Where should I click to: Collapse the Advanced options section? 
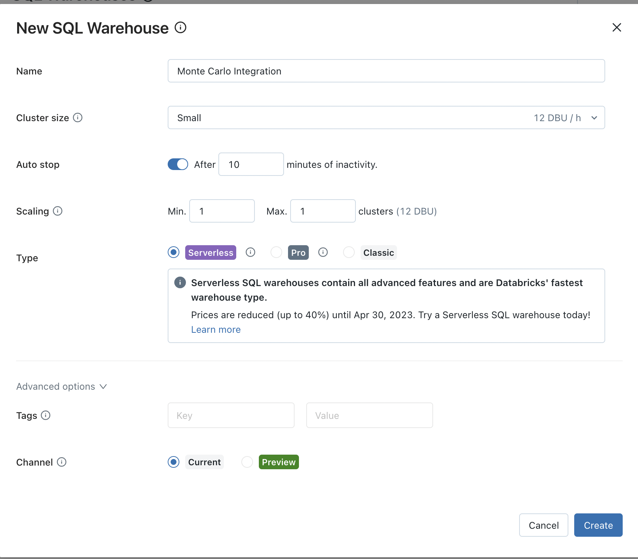tap(62, 386)
